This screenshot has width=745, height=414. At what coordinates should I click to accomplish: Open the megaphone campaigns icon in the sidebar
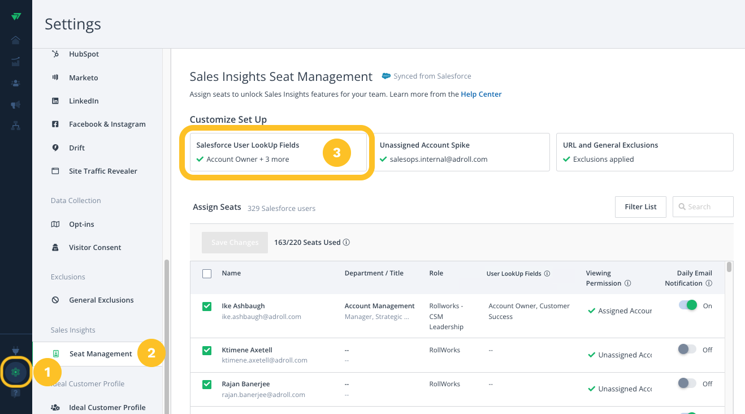pos(16,105)
